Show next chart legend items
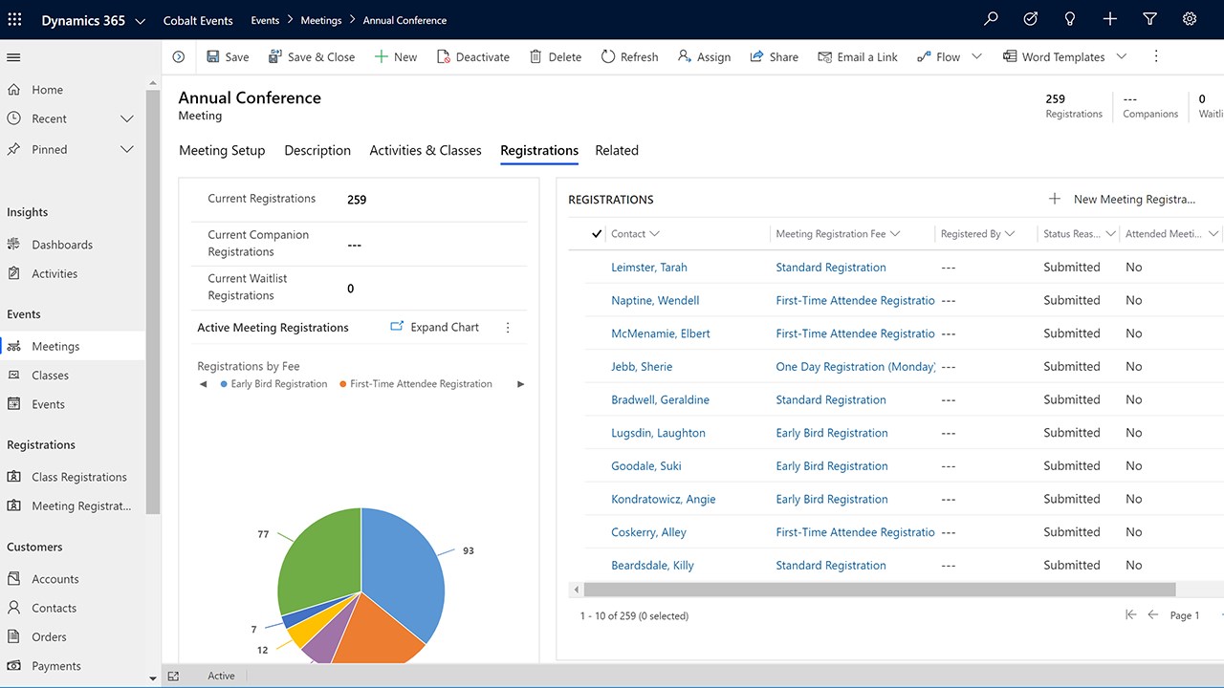Image resolution: width=1224 pixels, height=688 pixels. (x=520, y=384)
